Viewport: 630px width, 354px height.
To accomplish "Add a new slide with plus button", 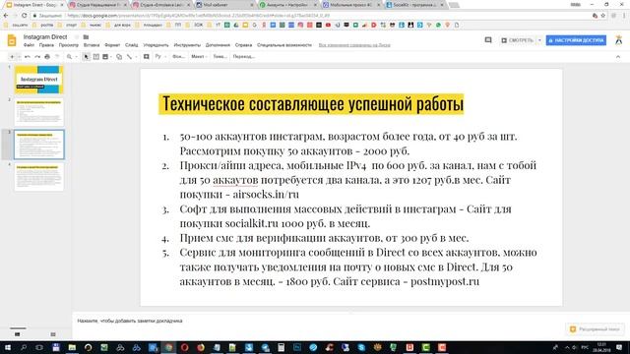I will 12,57.
